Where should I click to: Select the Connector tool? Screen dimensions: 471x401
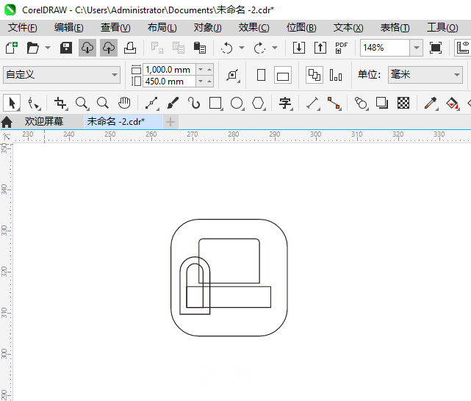(334, 104)
